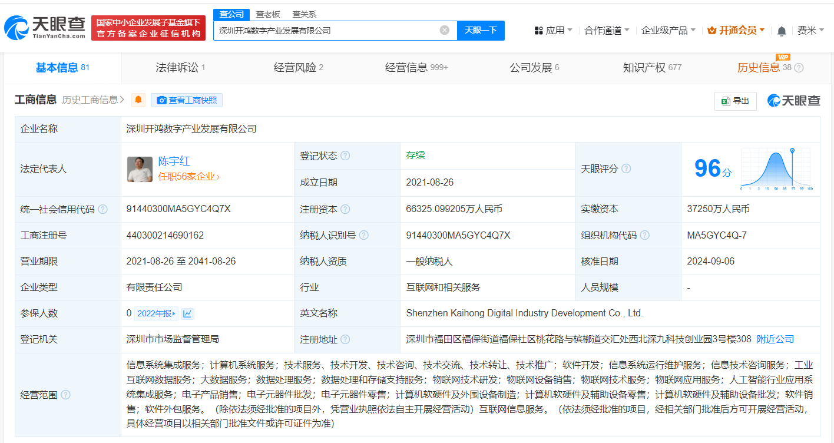Click the 附近公司 link
Viewport: 834px width, 443px height.
(775, 339)
